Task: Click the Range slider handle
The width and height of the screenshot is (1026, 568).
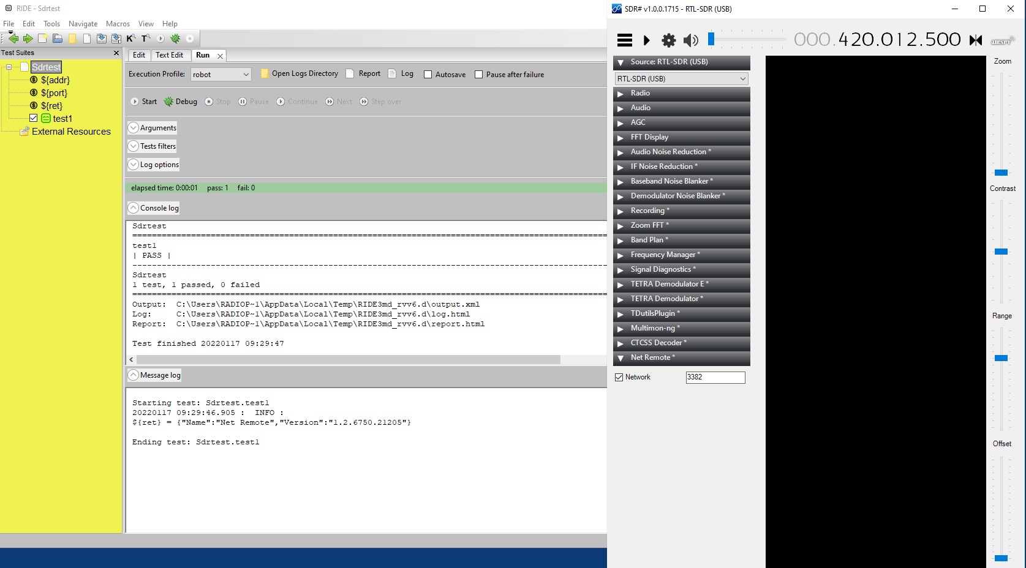Action: [1001, 358]
